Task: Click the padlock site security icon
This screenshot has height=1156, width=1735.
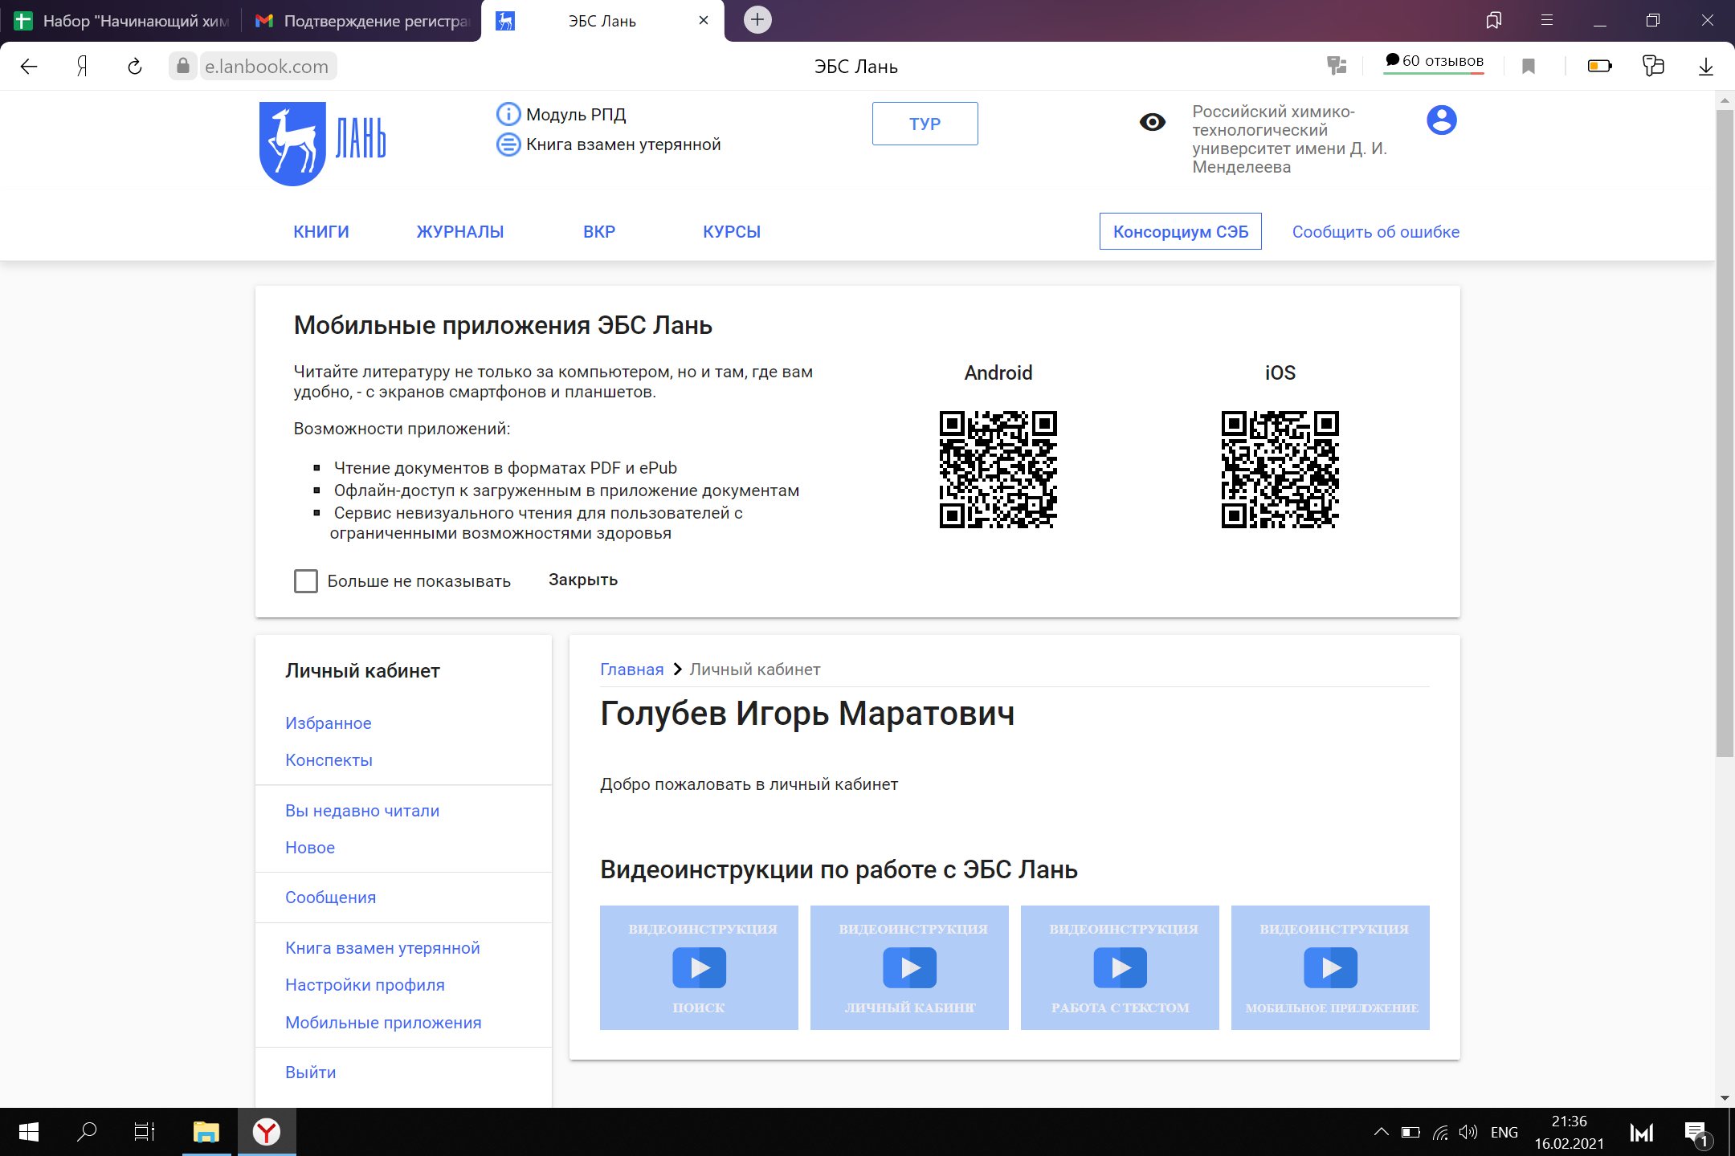Action: point(183,66)
